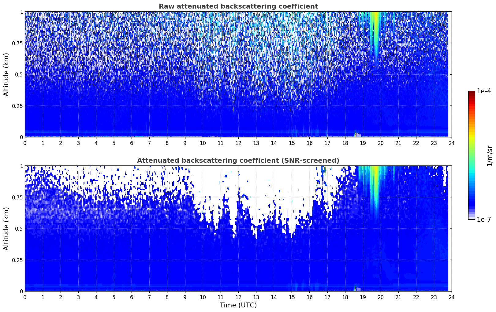Click the colorbar '1e-7' minimum label

point(484,220)
